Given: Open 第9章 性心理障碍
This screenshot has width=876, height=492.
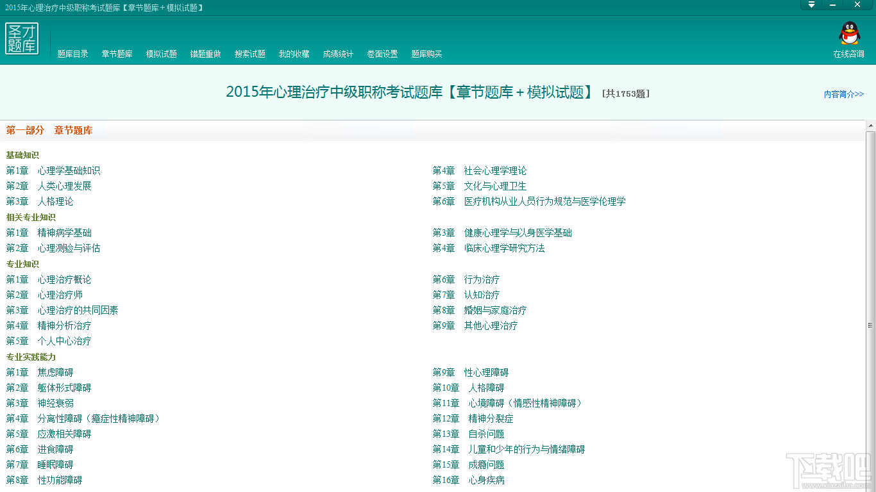Looking at the screenshot, I should 471,372.
